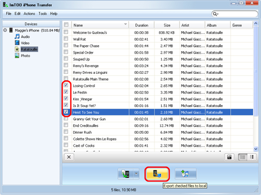
Task: Click the add files to device button
Action: (125, 174)
